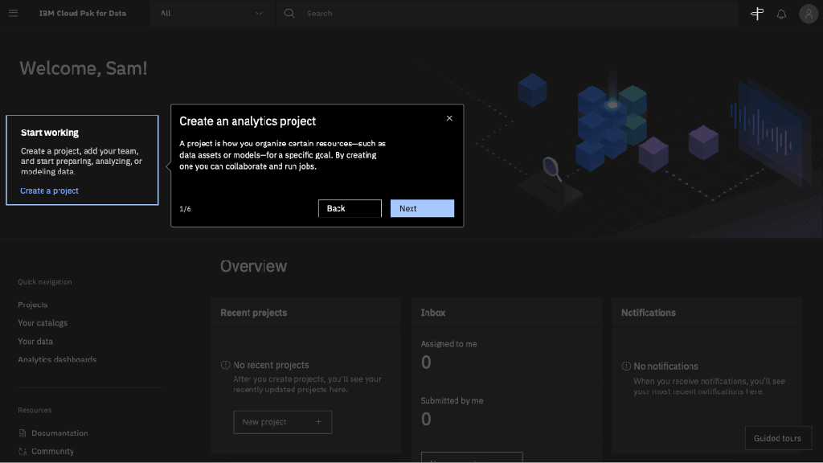This screenshot has width=823, height=463.
Task: Click the Community icon in Resources
Action: (x=23, y=452)
